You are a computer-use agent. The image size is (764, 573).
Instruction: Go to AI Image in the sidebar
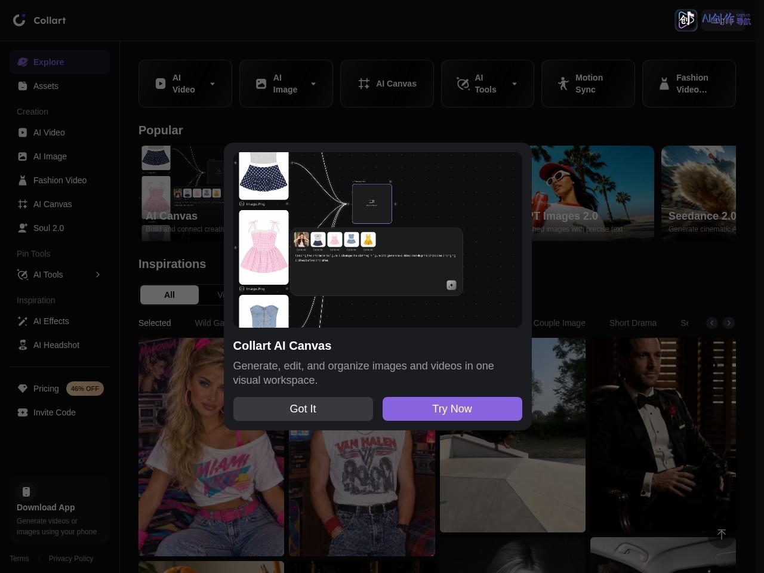(x=60, y=156)
